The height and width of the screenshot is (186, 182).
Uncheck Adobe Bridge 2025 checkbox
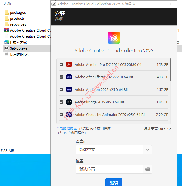pos(61,102)
